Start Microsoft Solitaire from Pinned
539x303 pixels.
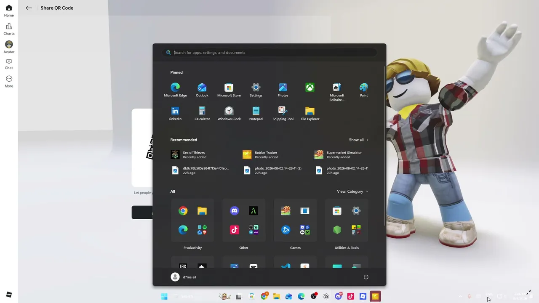tap(337, 92)
